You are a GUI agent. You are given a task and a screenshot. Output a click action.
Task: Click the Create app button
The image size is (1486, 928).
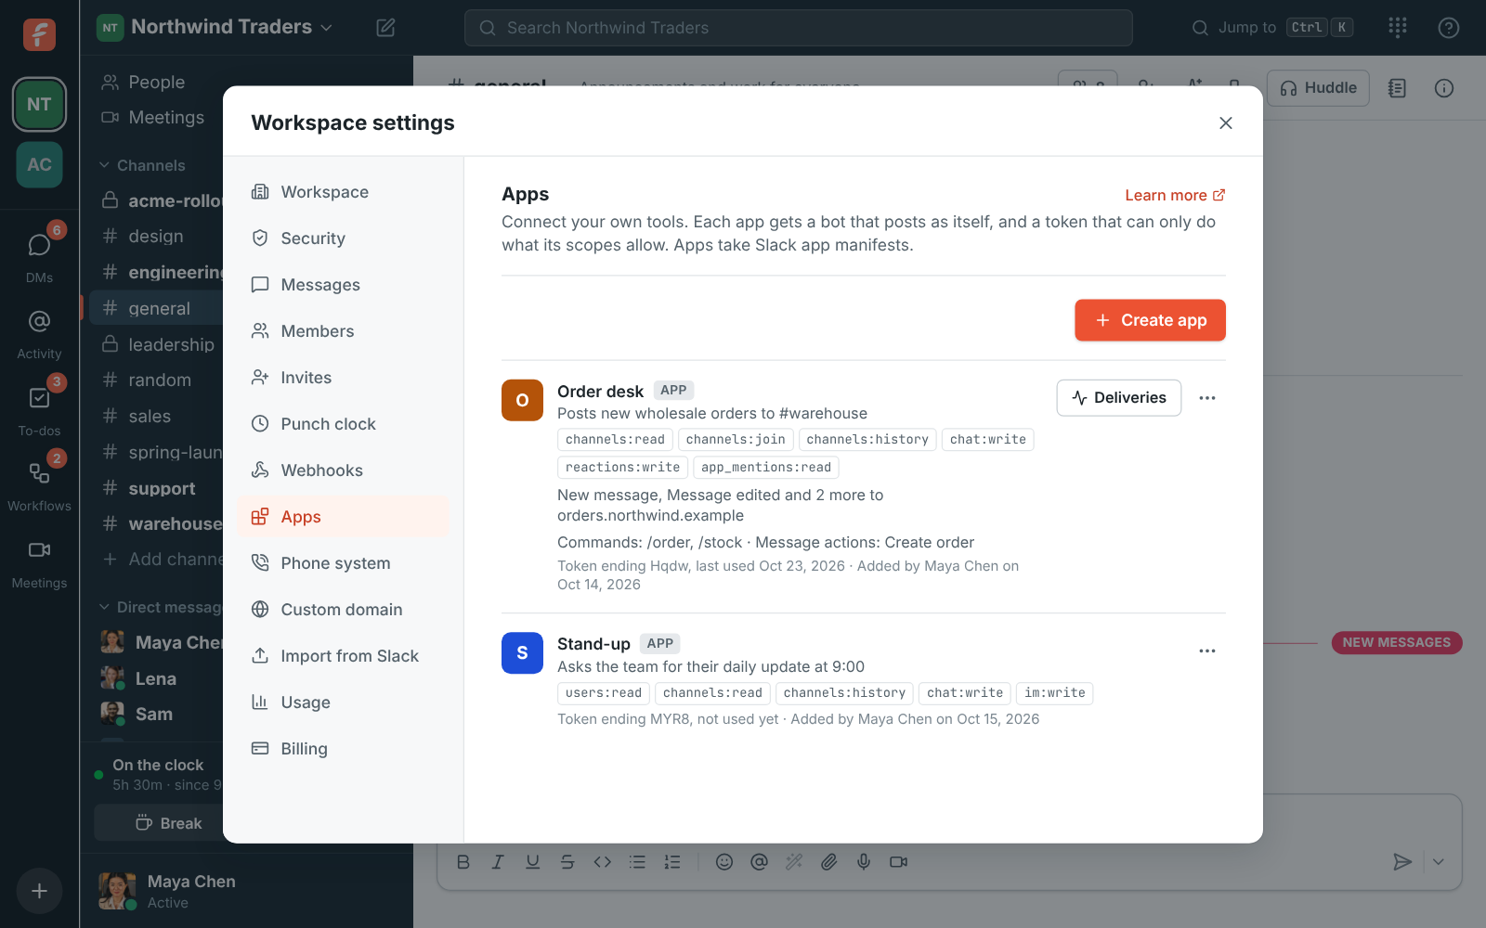click(1150, 320)
